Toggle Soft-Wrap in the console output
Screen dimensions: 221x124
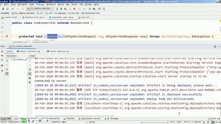coord(30,70)
